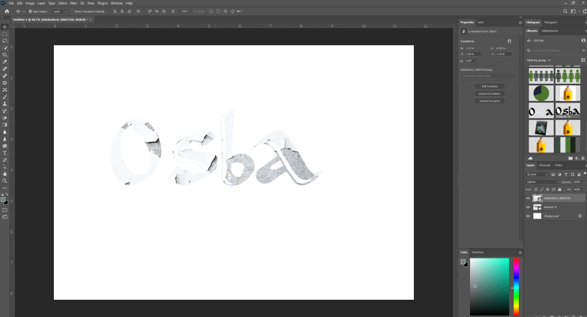Choose the Hand tool

pyautogui.click(x=5, y=174)
